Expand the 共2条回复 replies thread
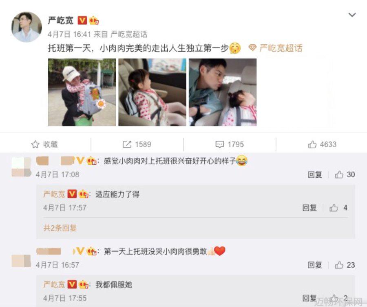Viewport: 367px width, 307px height. 60,228
